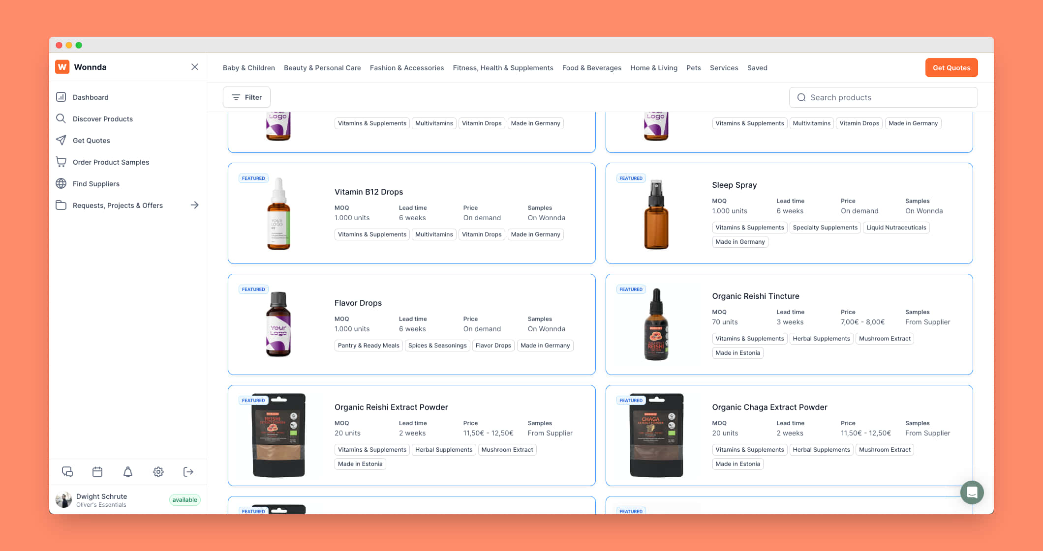Click the Flavor Drops bottle image
This screenshot has width=1043, height=551.
[278, 324]
